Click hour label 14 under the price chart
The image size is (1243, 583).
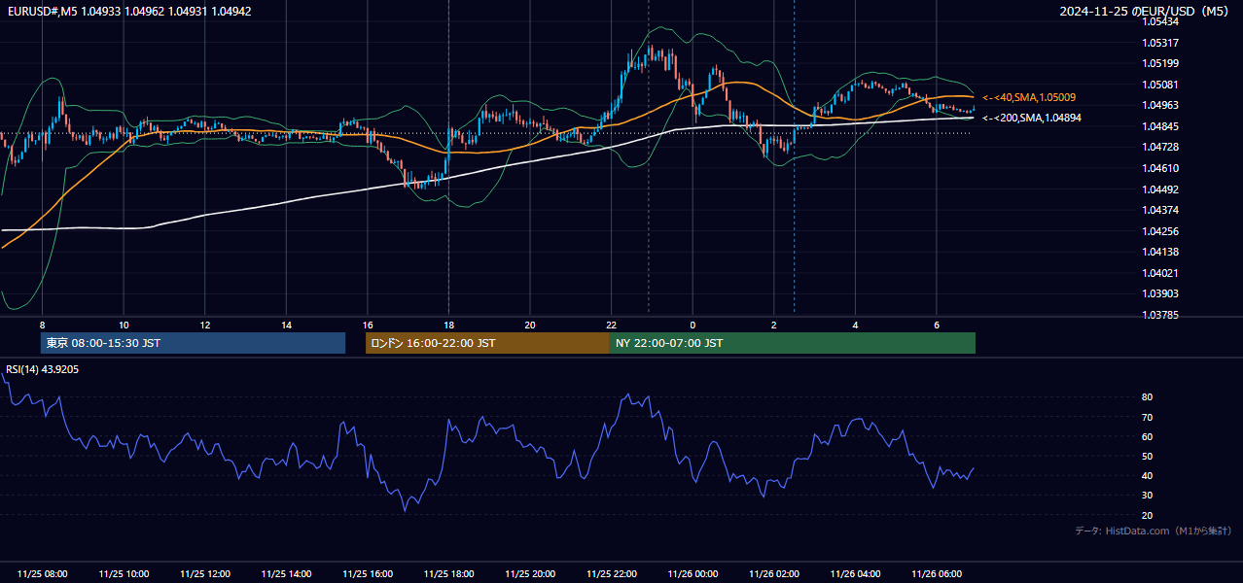click(x=286, y=325)
